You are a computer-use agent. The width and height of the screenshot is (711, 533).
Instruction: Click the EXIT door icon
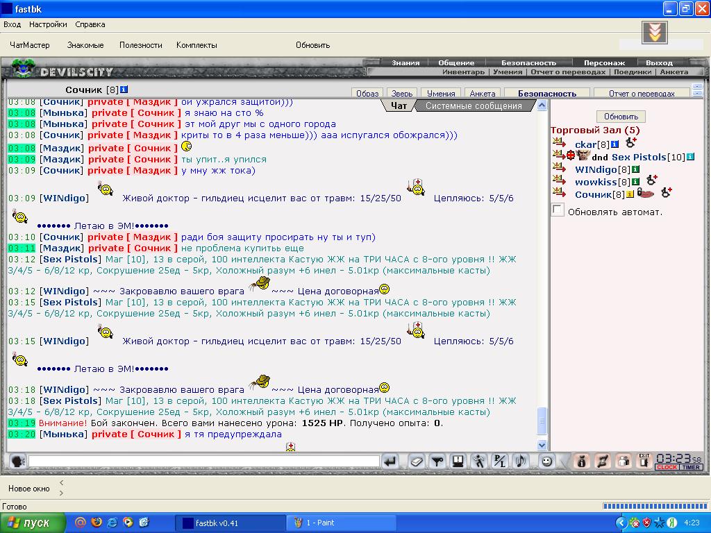coord(644,461)
